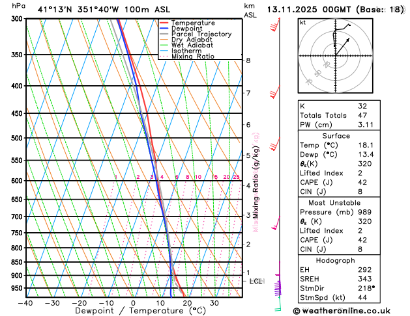Click the 300 pressure level label
Viewport: 410px width, 316px height.
coord(18,19)
